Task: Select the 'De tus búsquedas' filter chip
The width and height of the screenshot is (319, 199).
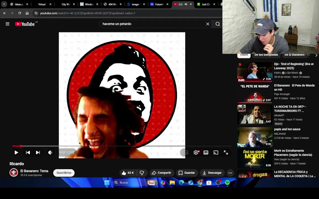Action: [266, 55]
